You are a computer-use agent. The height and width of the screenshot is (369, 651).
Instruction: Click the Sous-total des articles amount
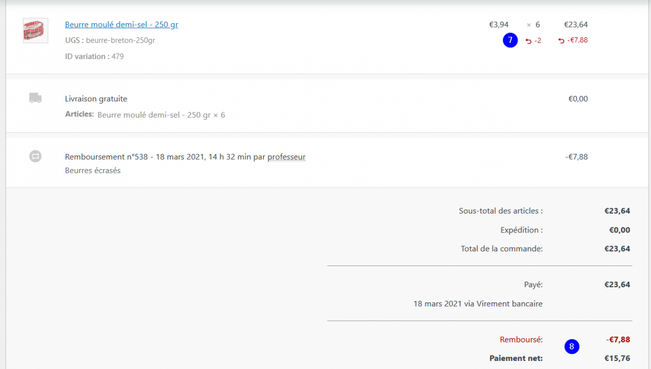(x=617, y=211)
